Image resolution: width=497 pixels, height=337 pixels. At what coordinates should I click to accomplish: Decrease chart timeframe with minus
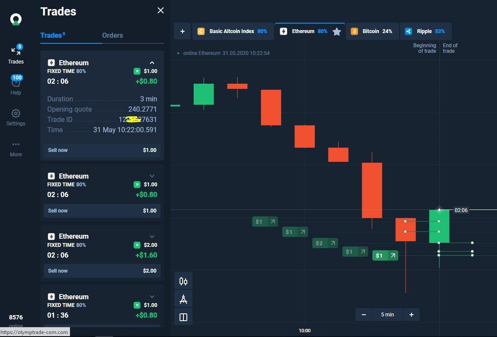coord(364,315)
